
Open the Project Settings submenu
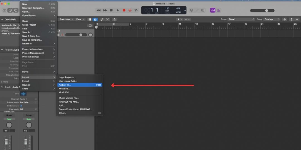click(38, 57)
